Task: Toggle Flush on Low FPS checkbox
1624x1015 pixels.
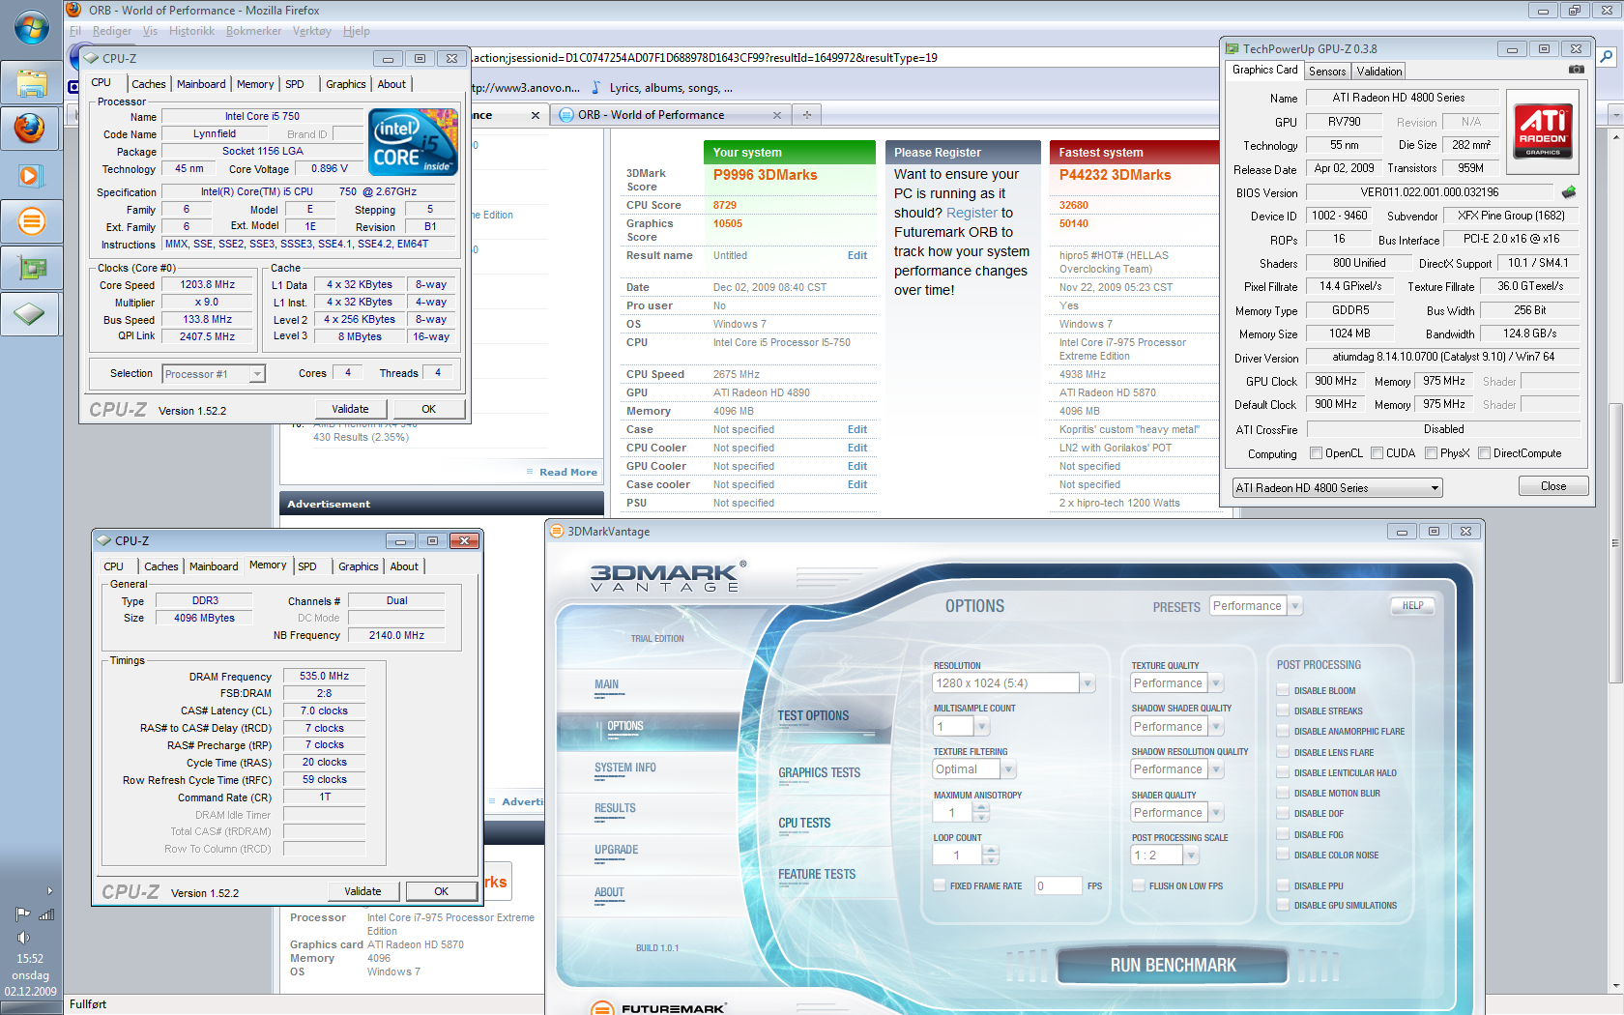Action: tap(1139, 885)
